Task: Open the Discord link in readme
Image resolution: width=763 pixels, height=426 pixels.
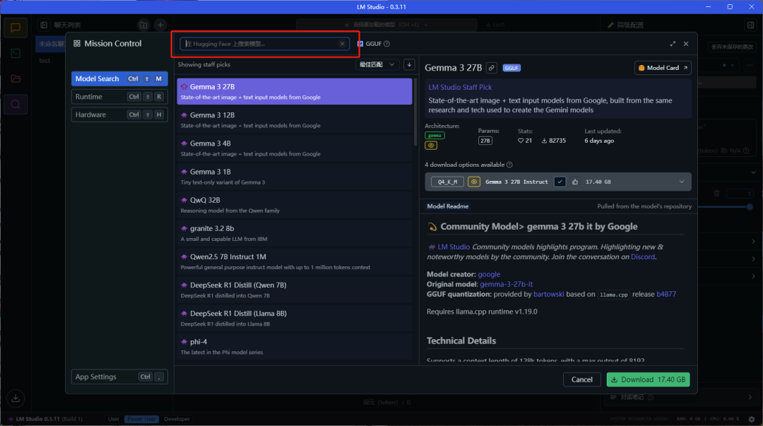Action: tap(643, 257)
